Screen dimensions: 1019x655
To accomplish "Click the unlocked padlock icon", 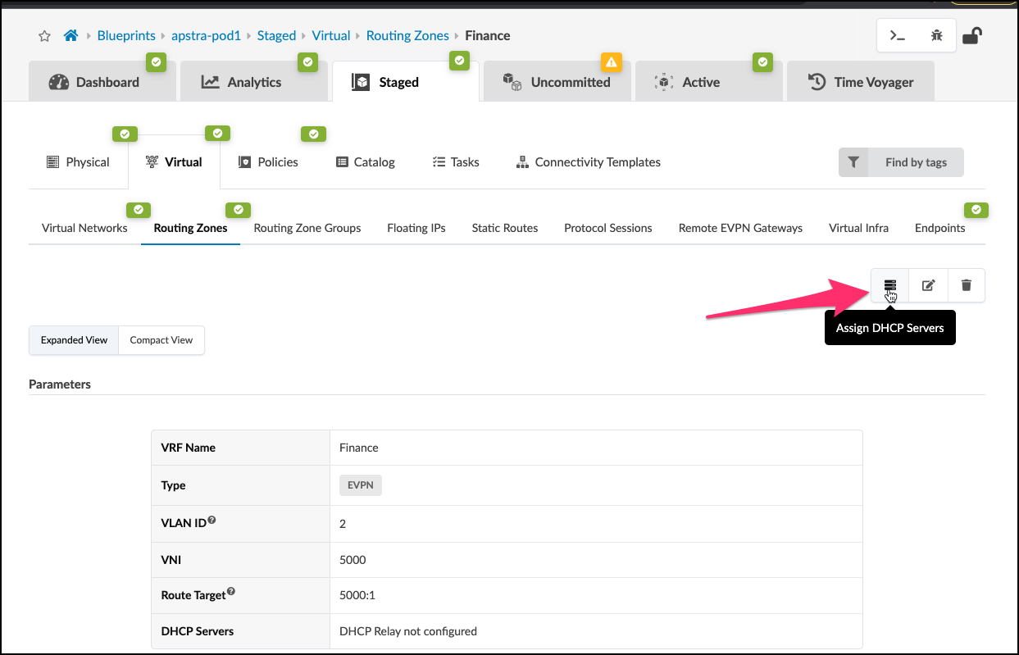I will pos(972,36).
